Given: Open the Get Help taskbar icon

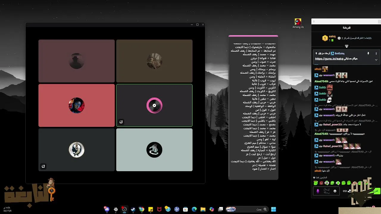Looking at the screenshot, I should 168,209.
